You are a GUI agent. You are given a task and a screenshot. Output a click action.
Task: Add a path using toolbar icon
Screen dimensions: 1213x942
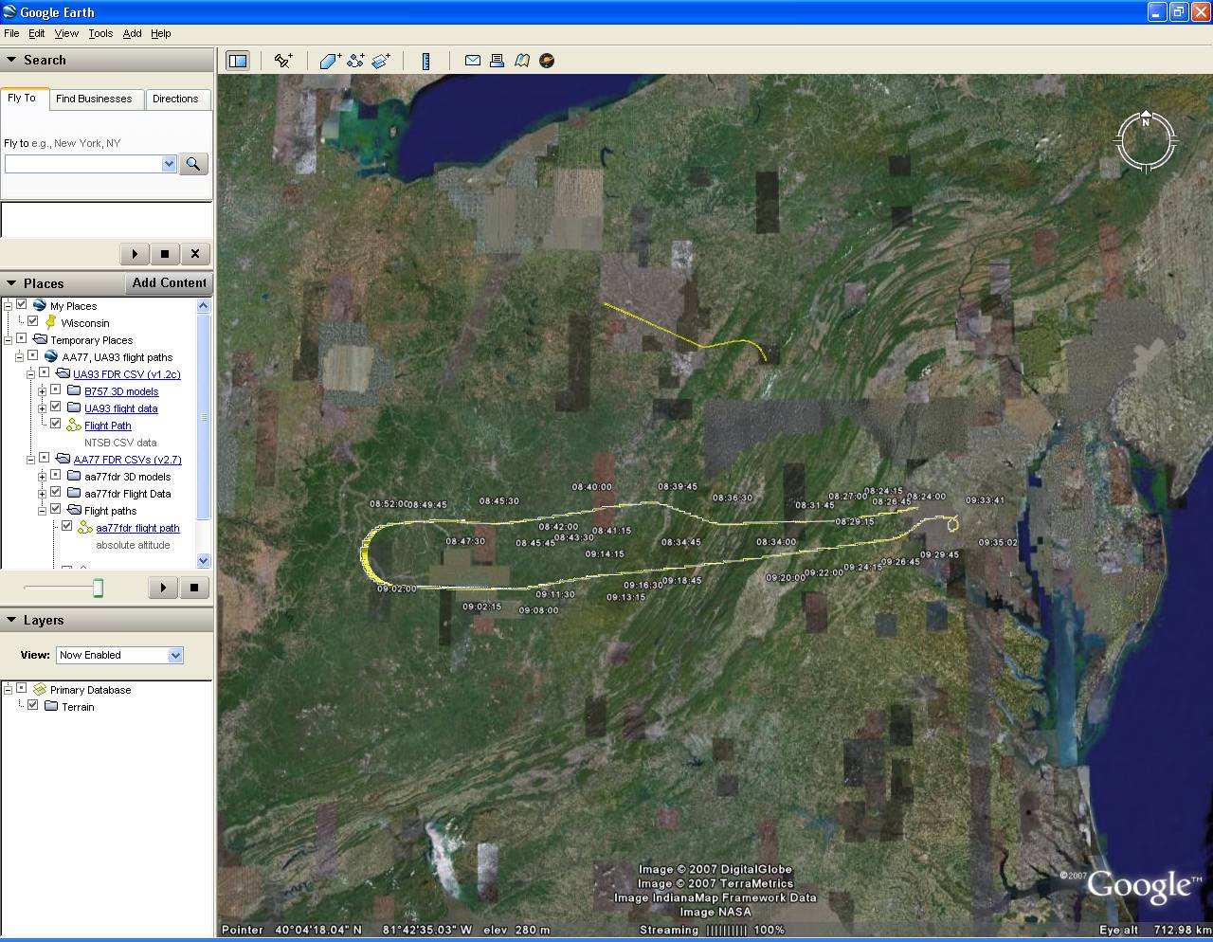click(355, 61)
